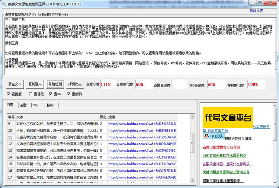The height and width of the screenshot is (188, 279).
Task: Click the 编号 column header
Action: [x=11, y=117]
